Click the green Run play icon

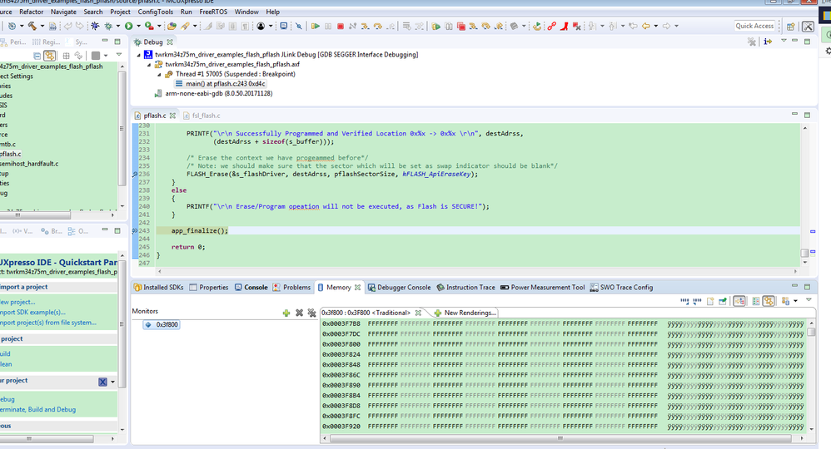(129, 26)
